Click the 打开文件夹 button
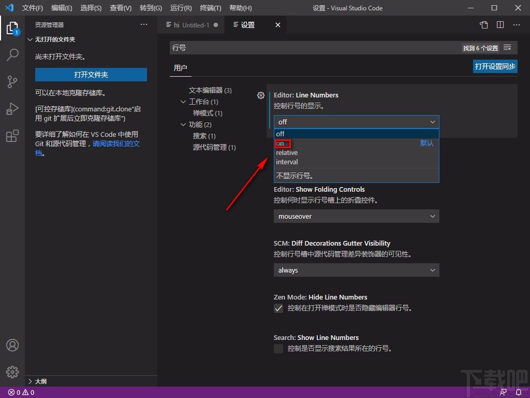530x398 pixels. [x=91, y=75]
